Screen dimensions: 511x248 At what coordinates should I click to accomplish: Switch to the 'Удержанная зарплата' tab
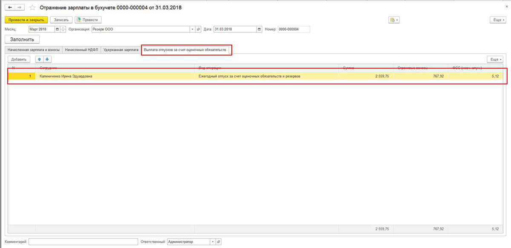pyautogui.click(x=121, y=50)
